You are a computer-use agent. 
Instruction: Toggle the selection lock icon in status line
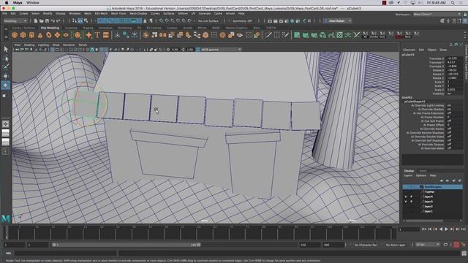pos(145,21)
